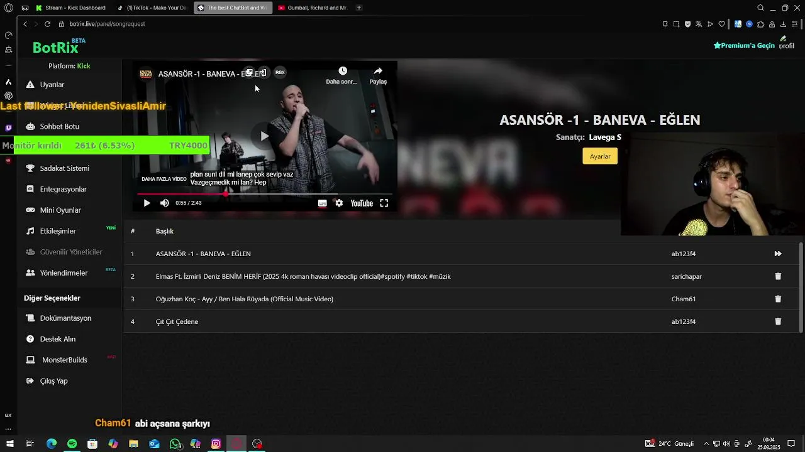Open the Uyarılar sidebar item
The width and height of the screenshot is (805, 452).
[x=52, y=85]
